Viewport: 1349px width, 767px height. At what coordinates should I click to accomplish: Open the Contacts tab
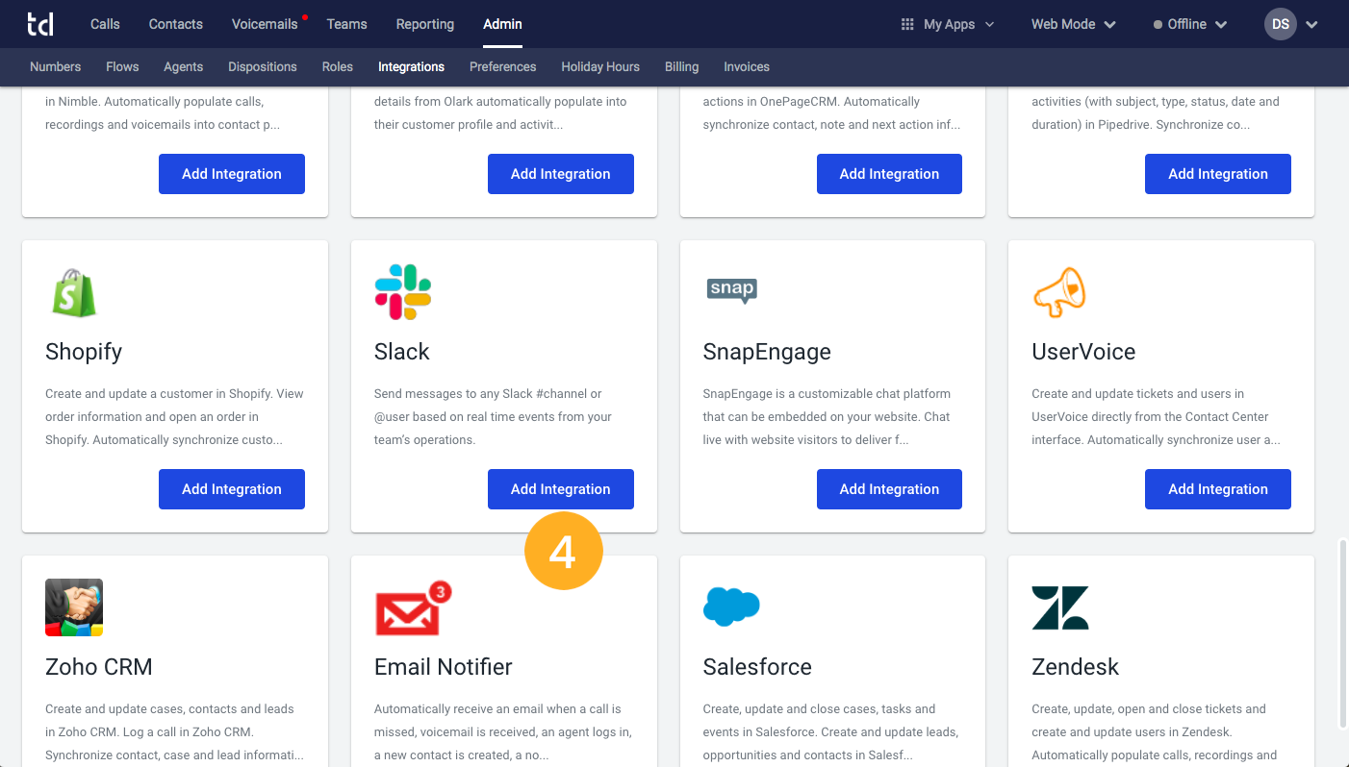[176, 24]
